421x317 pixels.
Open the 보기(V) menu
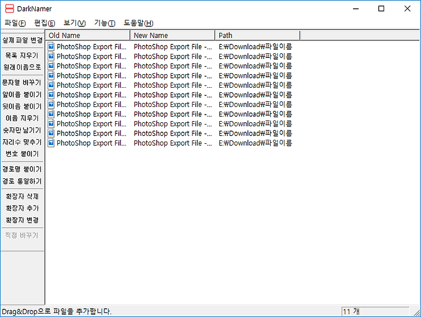pos(74,23)
